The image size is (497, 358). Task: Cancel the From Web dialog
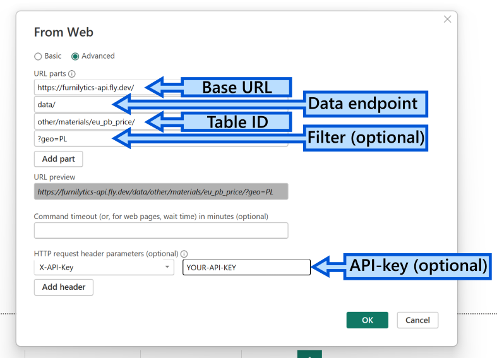click(x=418, y=320)
